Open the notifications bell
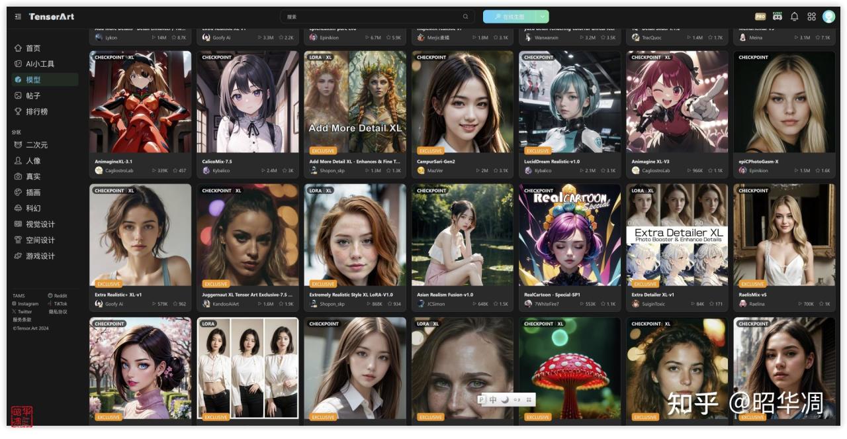The height and width of the screenshot is (439, 847). 794,17
